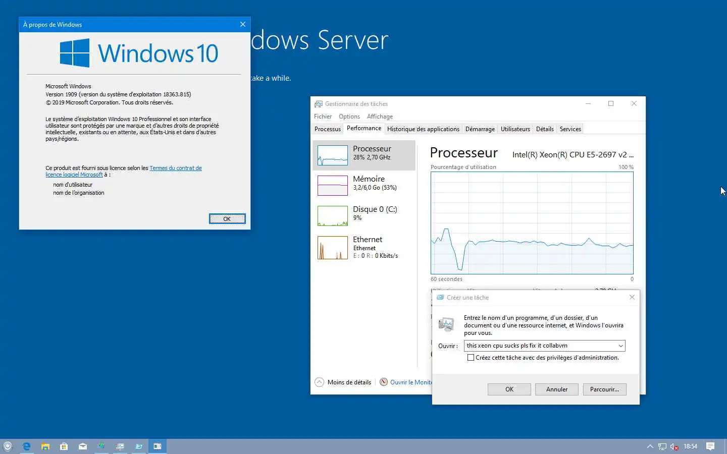This screenshot has height=454, width=727.
Task: Click the taskbar clock showing 18:54
Action: click(690, 446)
